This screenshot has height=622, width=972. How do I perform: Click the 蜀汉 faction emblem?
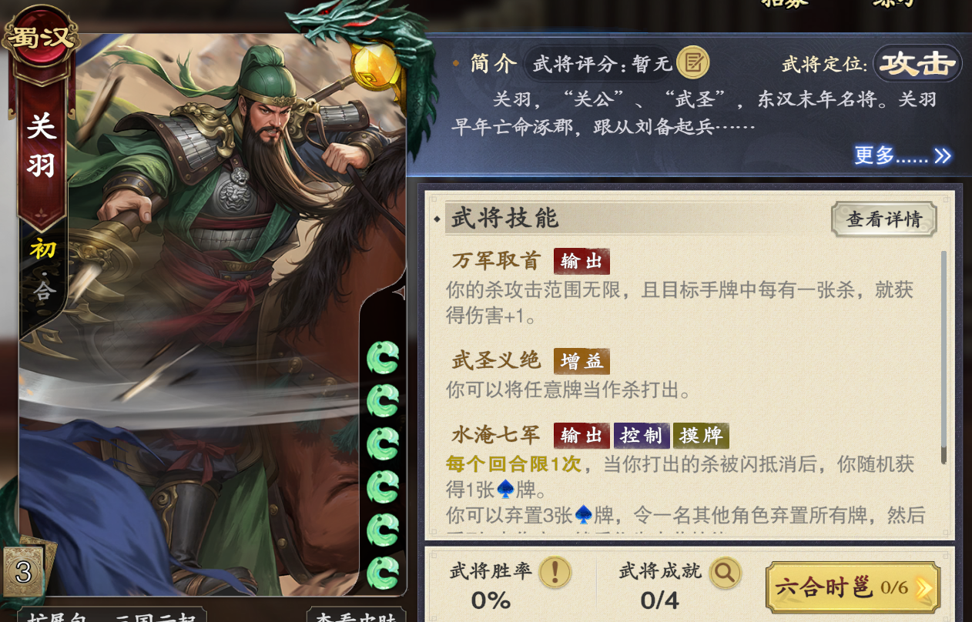40,36
